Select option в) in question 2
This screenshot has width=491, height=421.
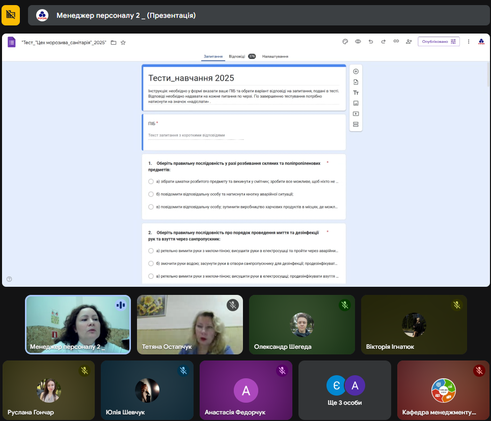151,276
